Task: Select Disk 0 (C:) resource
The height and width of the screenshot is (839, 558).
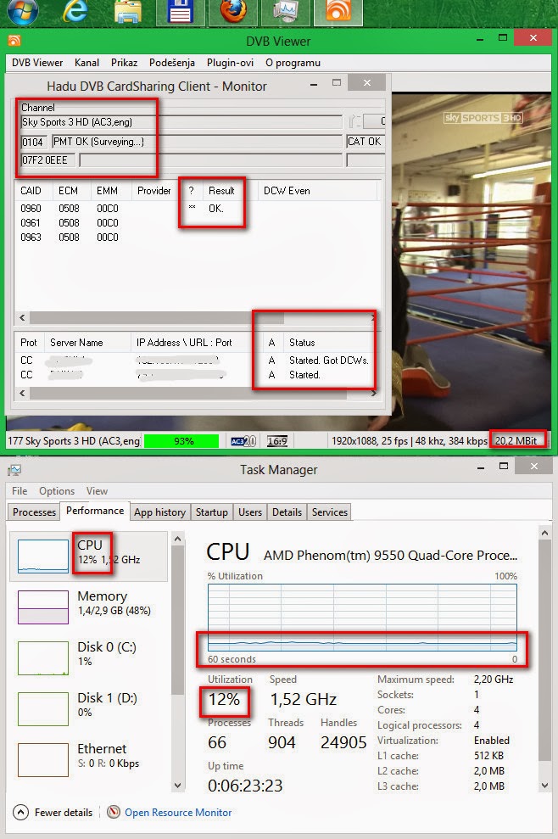Action: (88, 657)
